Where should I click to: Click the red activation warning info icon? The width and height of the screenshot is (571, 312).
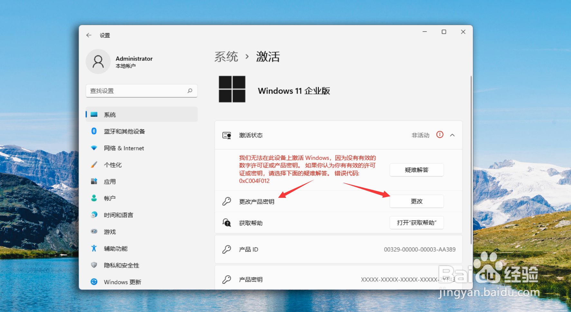pos(440,135)
